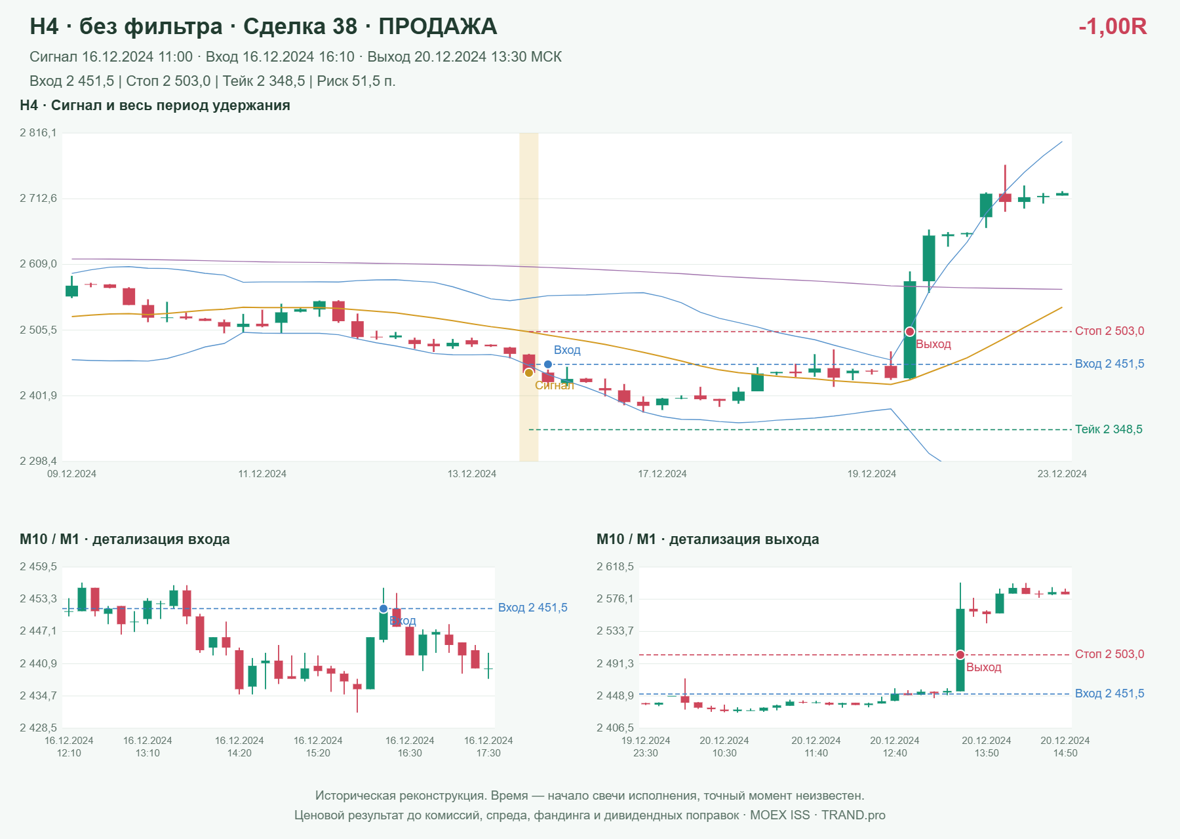
Task: Click the 16.12.2024 16:30 axis label
Action: click(410, 747)
